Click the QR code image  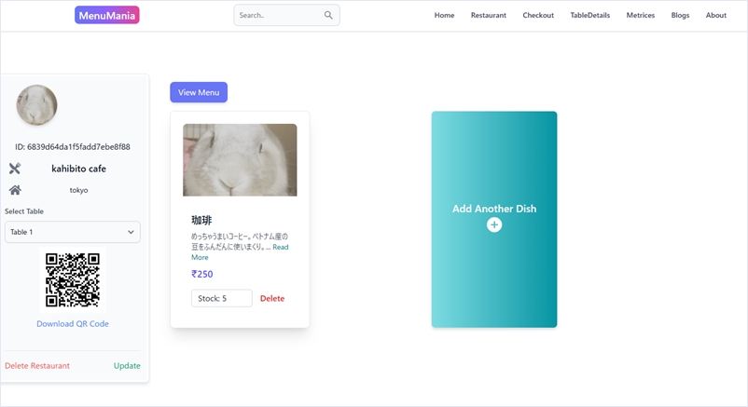point(73,280)
